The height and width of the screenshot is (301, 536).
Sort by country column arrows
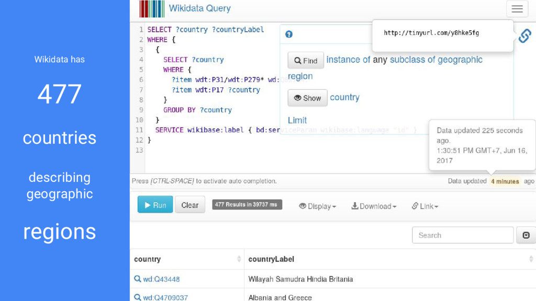point(239,259)
